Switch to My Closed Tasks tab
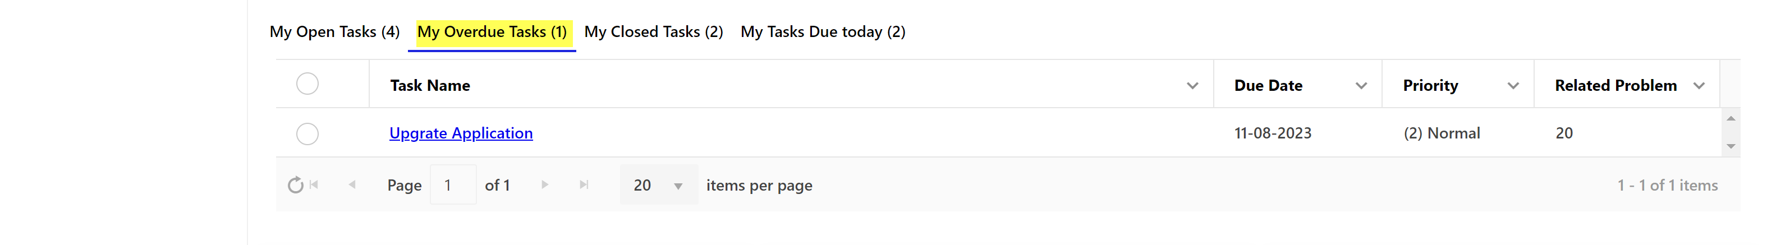The image size is (1767, 245). pos(653,33)
